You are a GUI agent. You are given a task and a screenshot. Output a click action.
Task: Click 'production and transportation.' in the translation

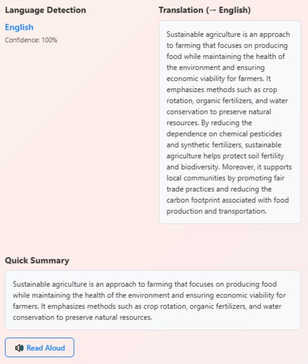click(x=217, y=212)
